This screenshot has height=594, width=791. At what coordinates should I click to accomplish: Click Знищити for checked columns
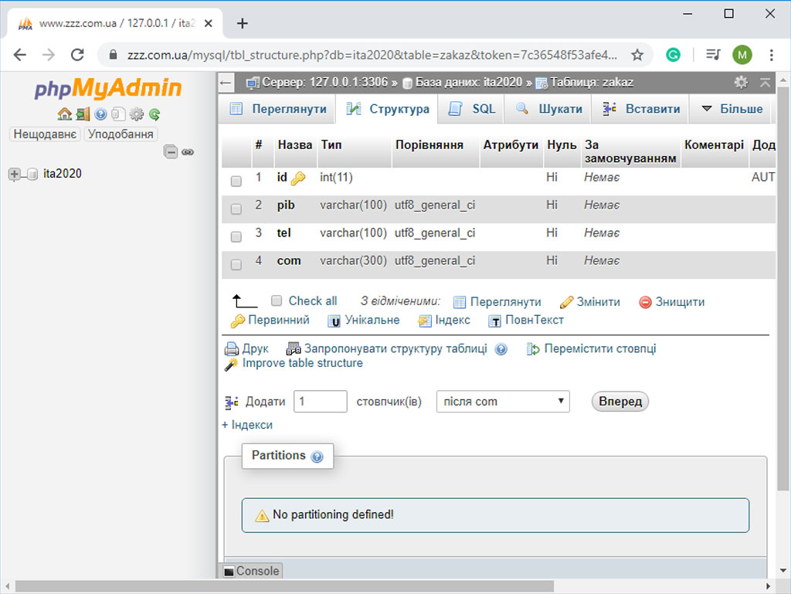(671, 302)
